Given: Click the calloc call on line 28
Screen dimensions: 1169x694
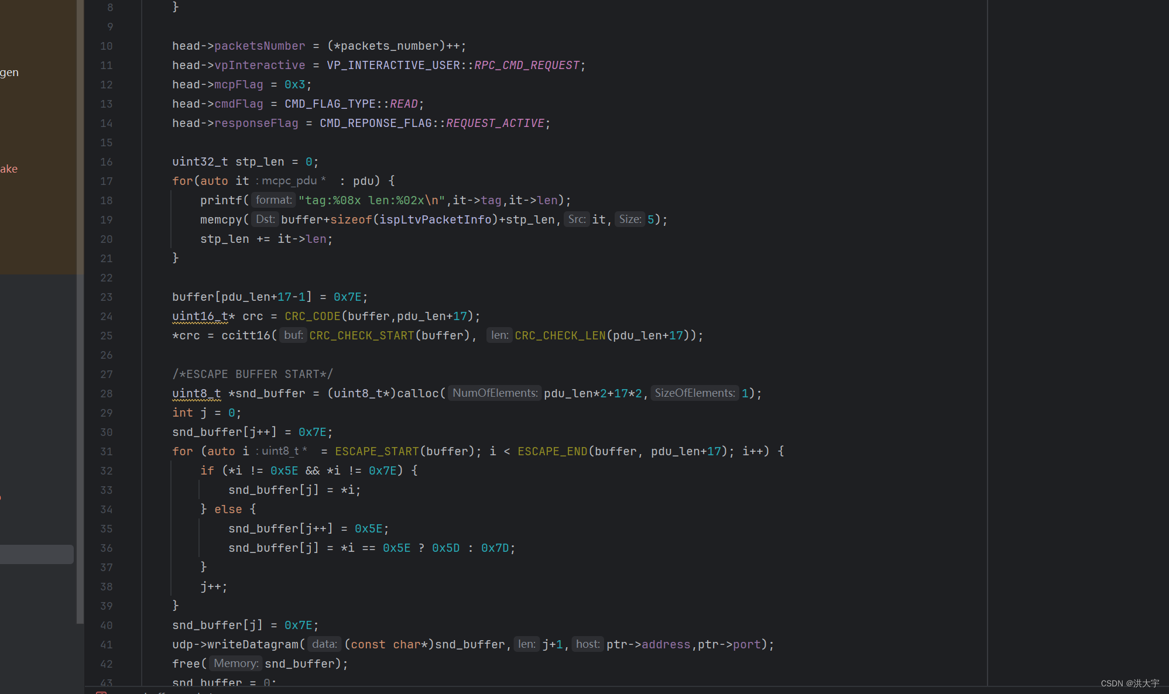Looking at the screenshot, I should click(x=418, y=394).
